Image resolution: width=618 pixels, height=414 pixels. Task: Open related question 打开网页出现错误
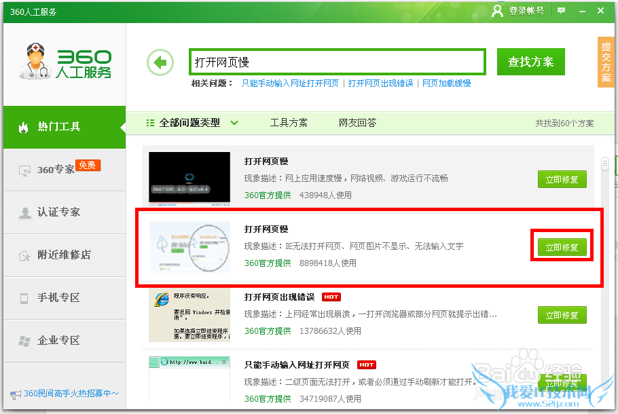(x=380, y=83)
